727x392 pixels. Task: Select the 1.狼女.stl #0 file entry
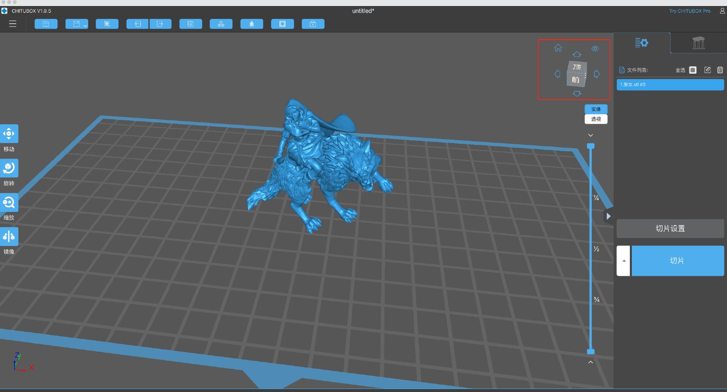click(x=670, y=84)
